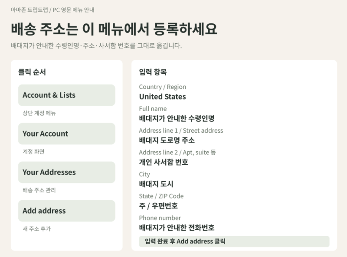347x257 pixels.
Task: Select the value '개인 사서함 번호'
Action: 164,162
